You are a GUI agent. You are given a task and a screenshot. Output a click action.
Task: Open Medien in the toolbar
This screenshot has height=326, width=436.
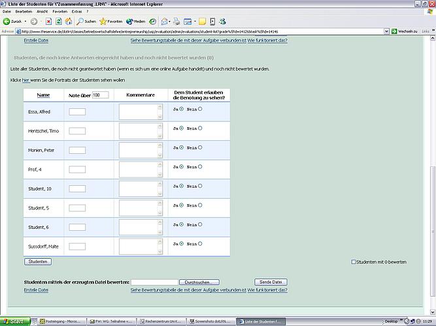click(x=136, y=22)
